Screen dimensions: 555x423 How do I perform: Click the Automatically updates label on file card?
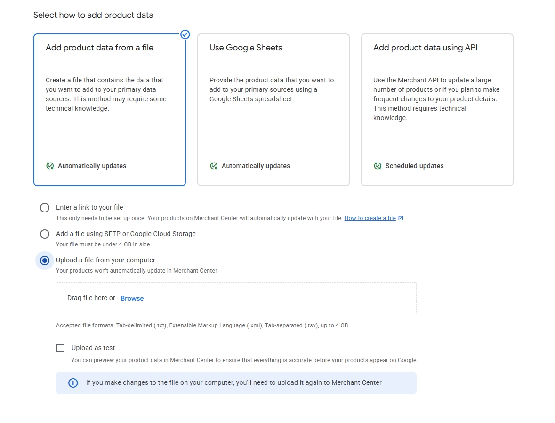click(x=92, y=166)
